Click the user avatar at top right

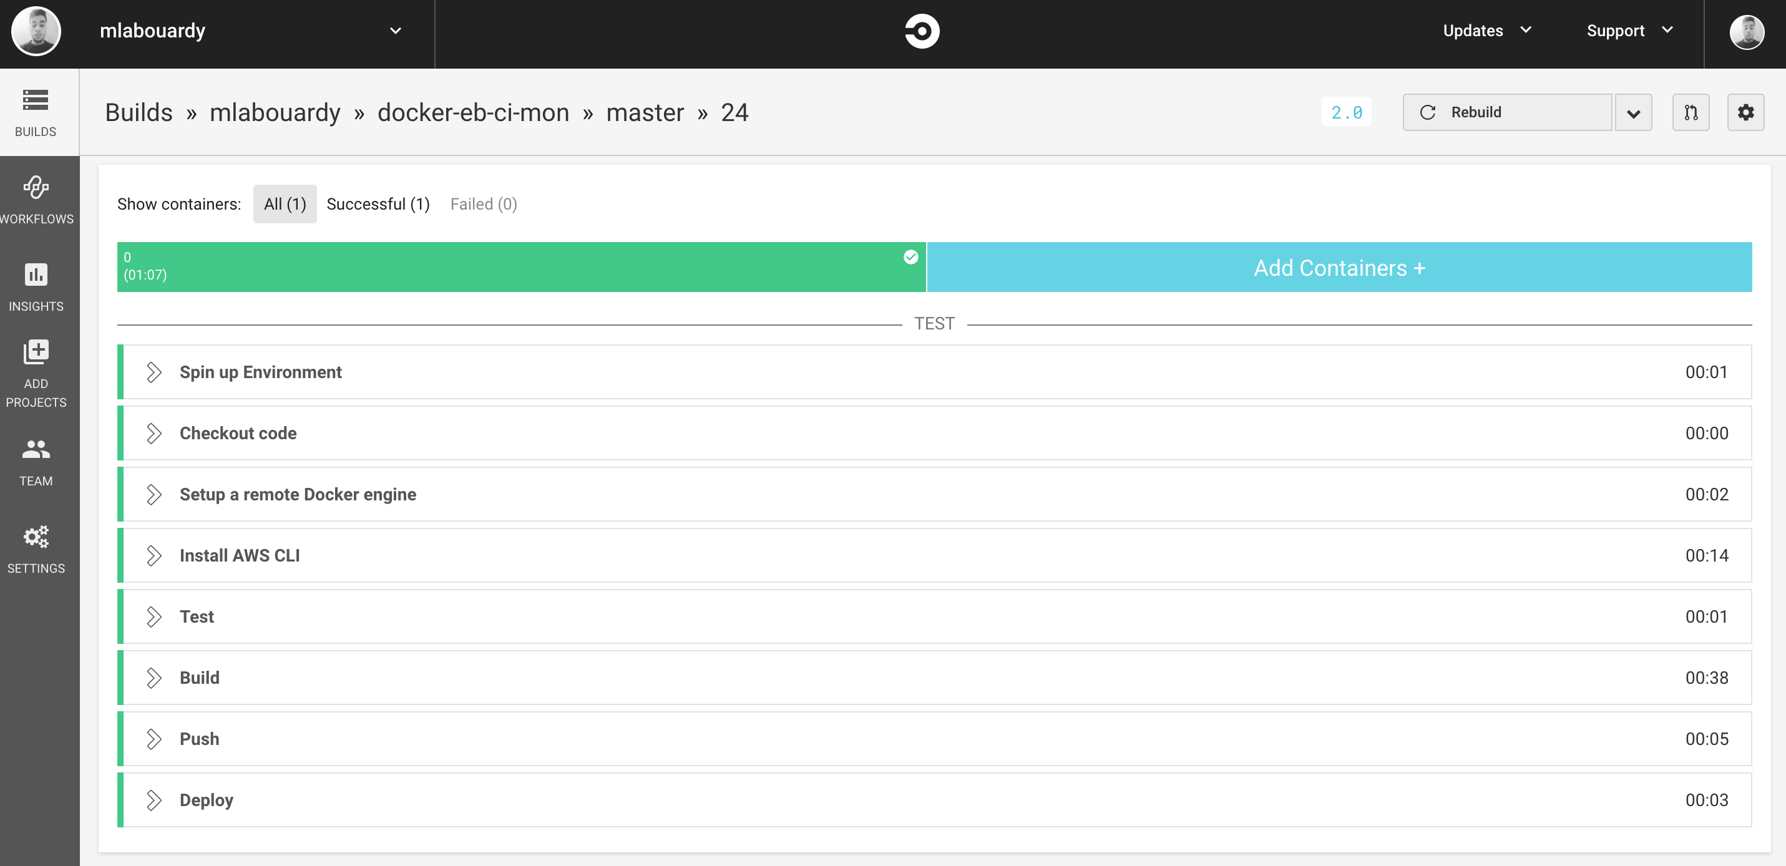coord(1746,31)
